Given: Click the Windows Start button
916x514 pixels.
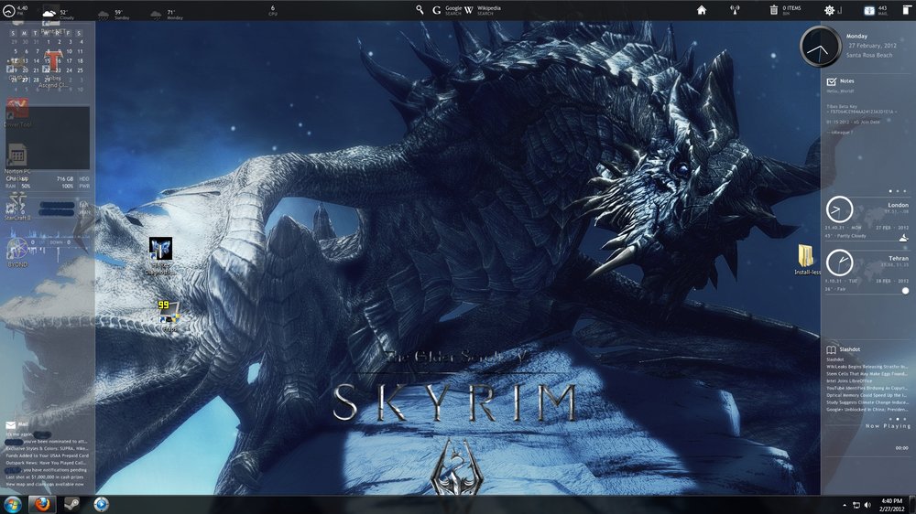Looking at the screenshot, I should tap(12, 504).
